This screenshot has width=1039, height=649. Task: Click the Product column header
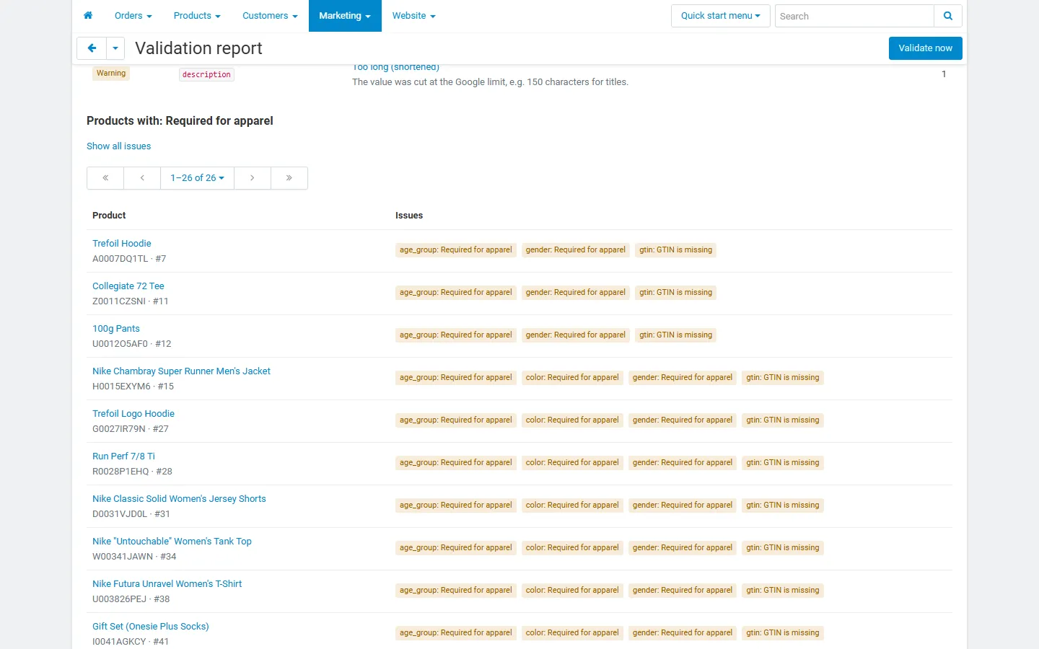pos(109,216)
